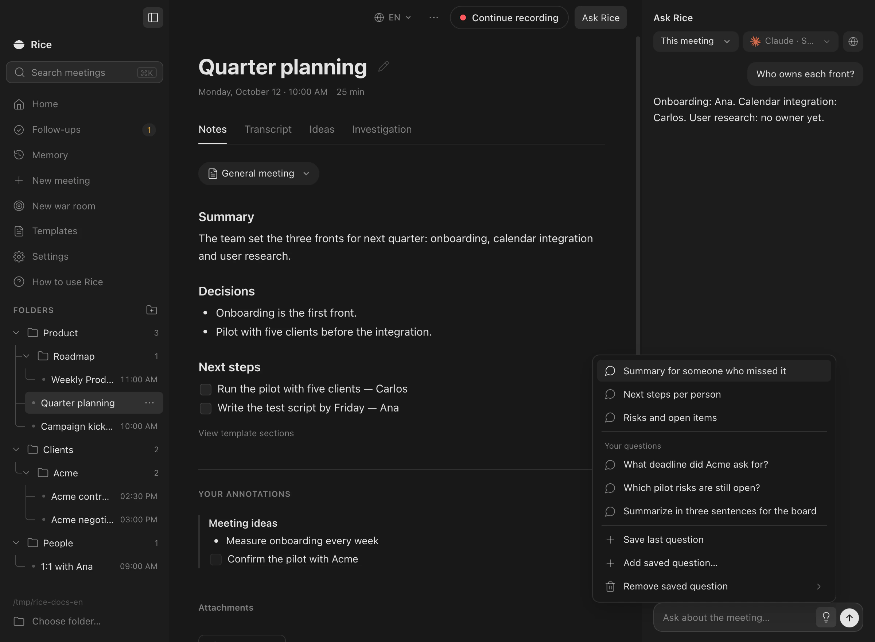Add a new folder icon
875x642 pixels.
pos(151,310)
